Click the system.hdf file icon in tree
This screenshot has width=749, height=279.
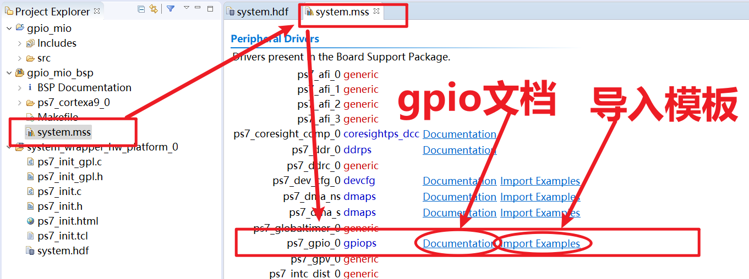point(30,251)
